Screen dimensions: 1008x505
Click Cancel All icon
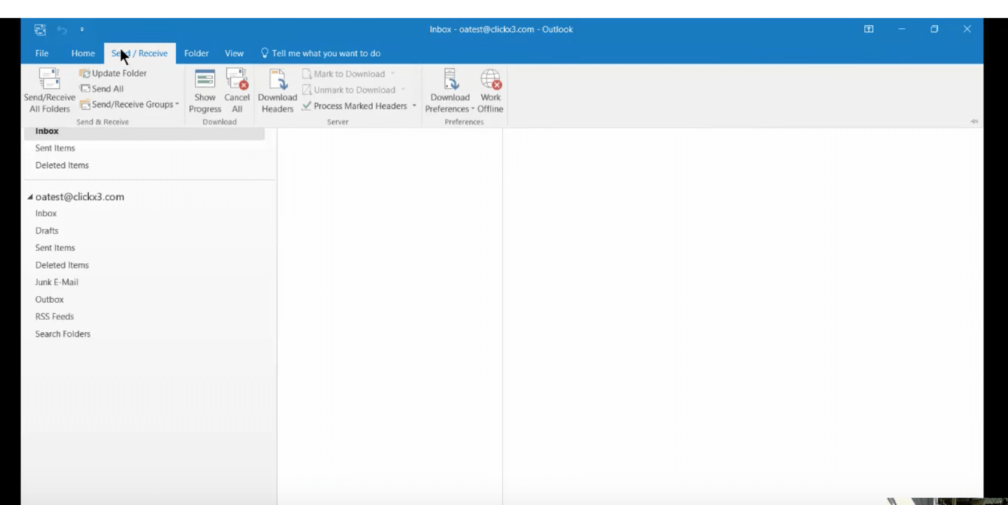[237, 79]
